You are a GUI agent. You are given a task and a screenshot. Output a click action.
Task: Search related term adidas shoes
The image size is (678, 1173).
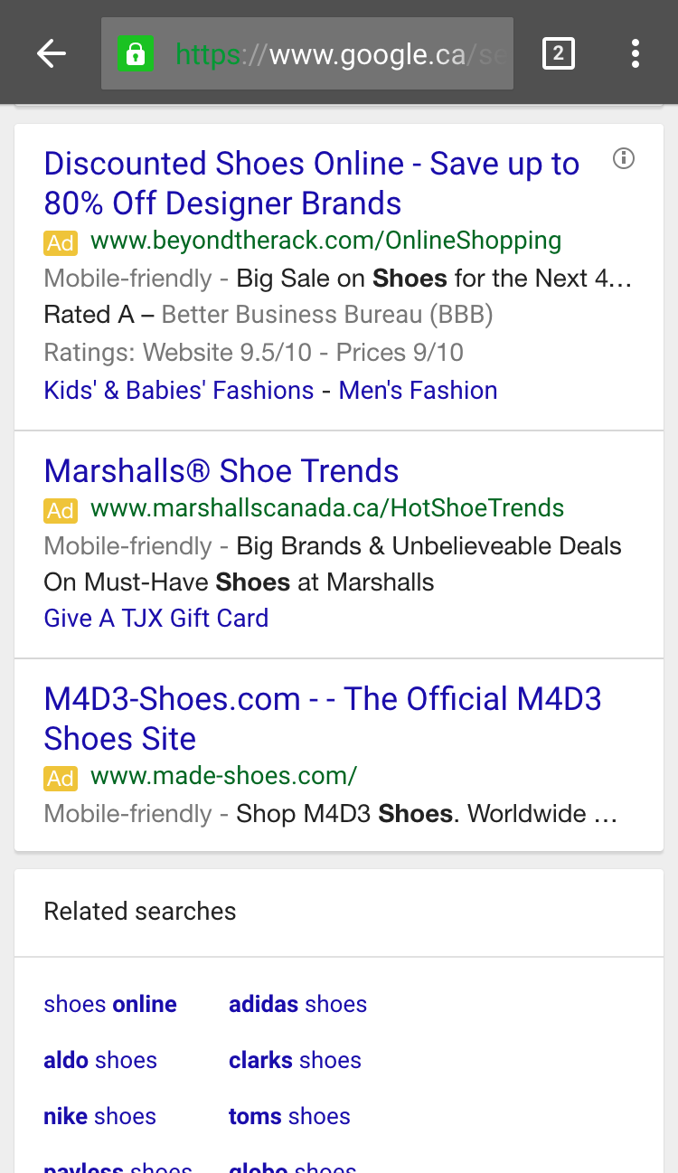coord(297,1004)
